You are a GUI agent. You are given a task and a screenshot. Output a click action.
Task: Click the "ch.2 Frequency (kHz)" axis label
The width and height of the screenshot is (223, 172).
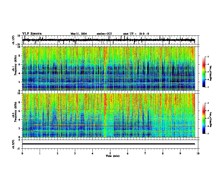pos(14,112)
